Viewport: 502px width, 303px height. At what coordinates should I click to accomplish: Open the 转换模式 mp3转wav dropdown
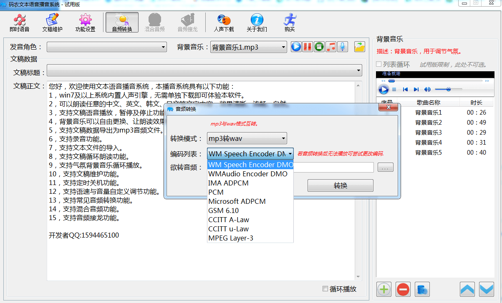click(x=247, y=138)
